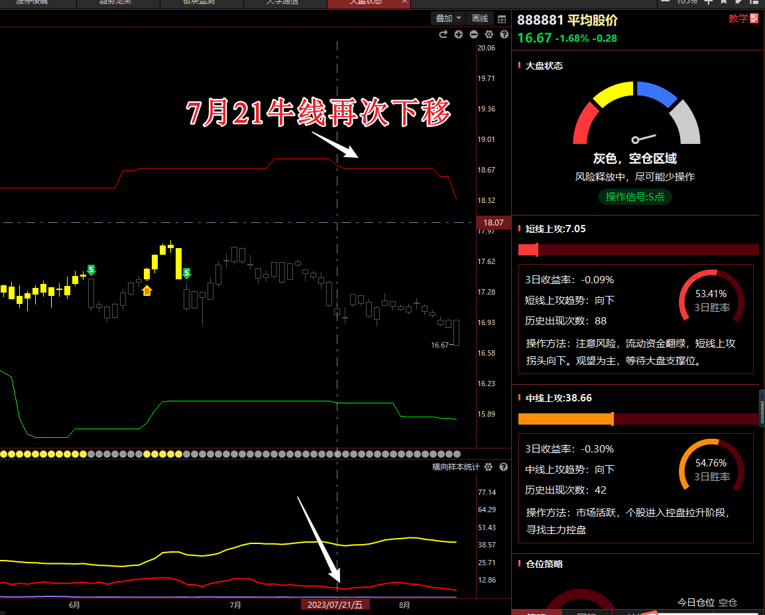Open settings gear next to 横向样本统计
Screen dimensions: 765x615
pyautogui.click(x=489, y=467)
